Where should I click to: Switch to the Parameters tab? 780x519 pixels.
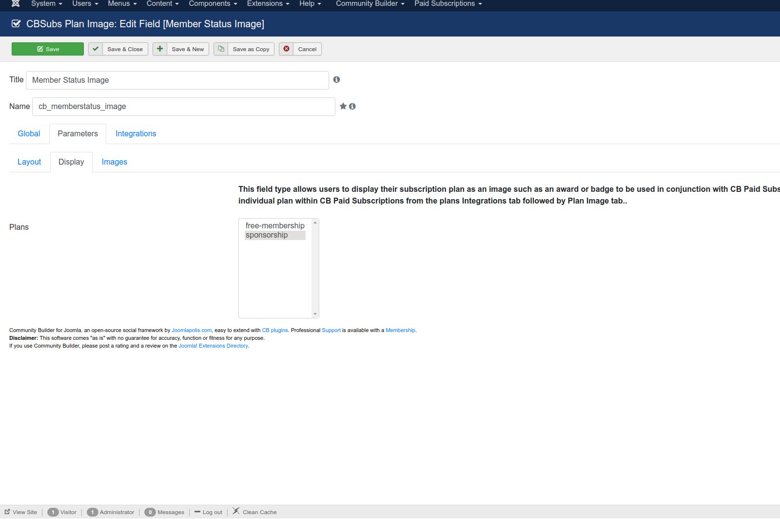pos(78,134)
